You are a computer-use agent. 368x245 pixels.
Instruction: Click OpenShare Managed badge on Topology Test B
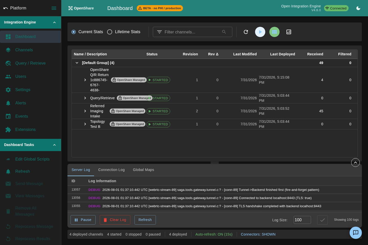click(x=128, y=124)
